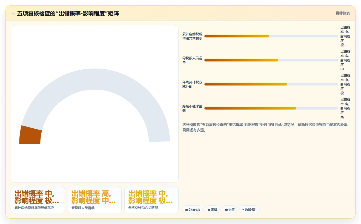This screenshot has height=224, width=361.
Task: Select the 表格 tag chip
Action: pyautogui.click(x=212, y=210)
